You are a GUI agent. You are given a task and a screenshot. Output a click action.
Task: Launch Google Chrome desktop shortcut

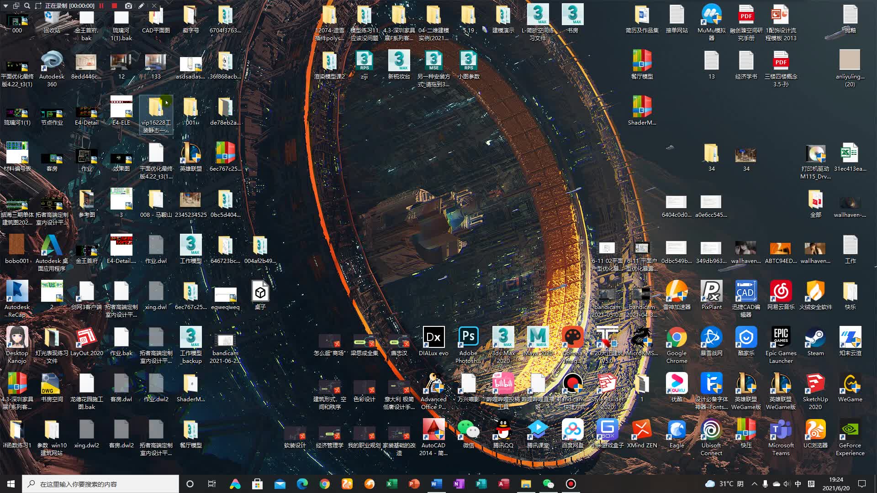(676, 345)
